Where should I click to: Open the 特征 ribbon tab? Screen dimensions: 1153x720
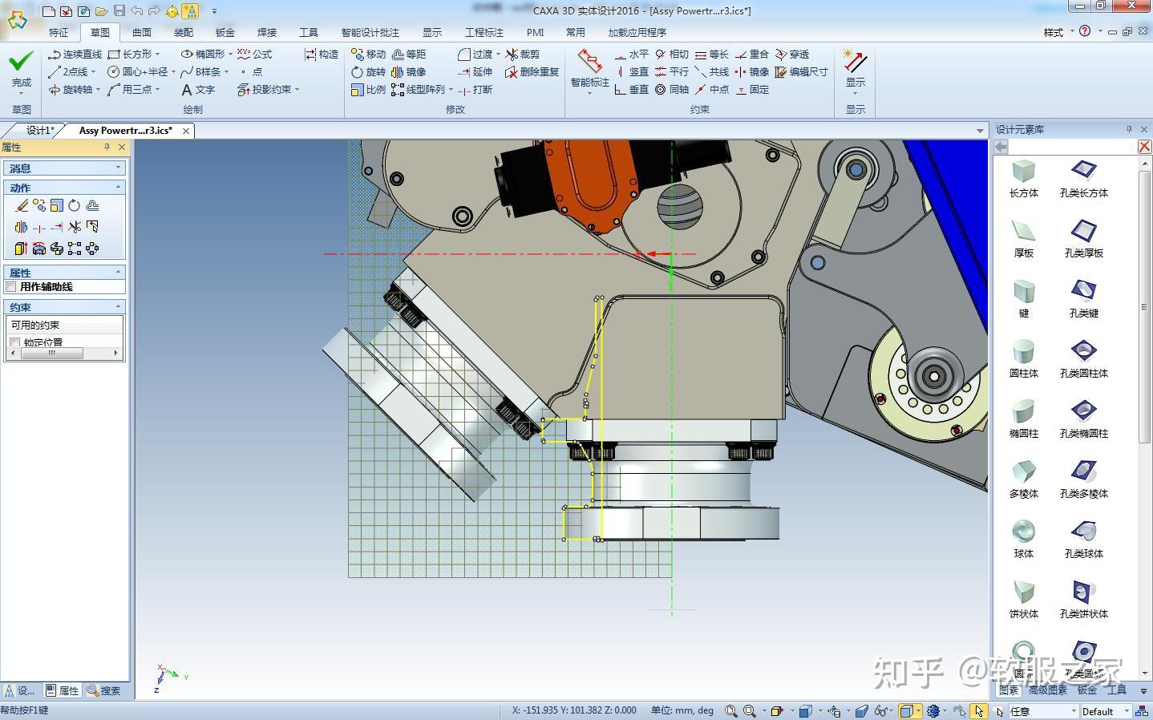pos(59,33)
